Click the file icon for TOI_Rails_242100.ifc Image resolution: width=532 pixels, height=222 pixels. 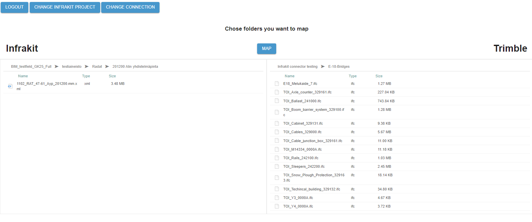(x=277, y=158)
